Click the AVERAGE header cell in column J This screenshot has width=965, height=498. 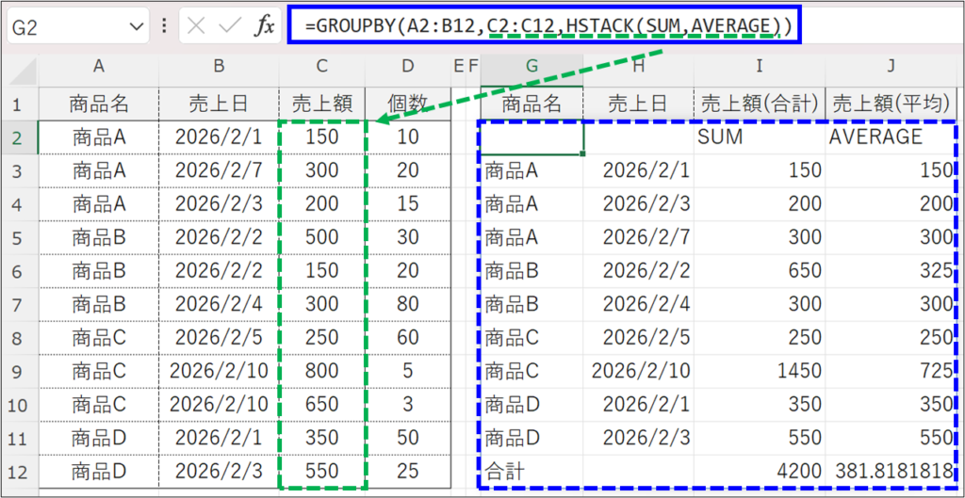click(891, 137)
